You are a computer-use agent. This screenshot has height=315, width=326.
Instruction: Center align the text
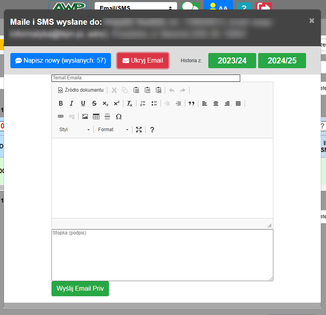point(216,103)
